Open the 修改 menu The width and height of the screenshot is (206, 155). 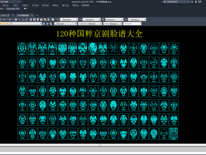coord(45,5)
